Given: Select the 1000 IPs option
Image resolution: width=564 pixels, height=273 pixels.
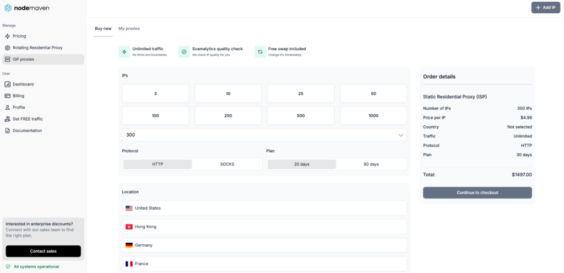Looking at the screenshot, I should point(373,116).
